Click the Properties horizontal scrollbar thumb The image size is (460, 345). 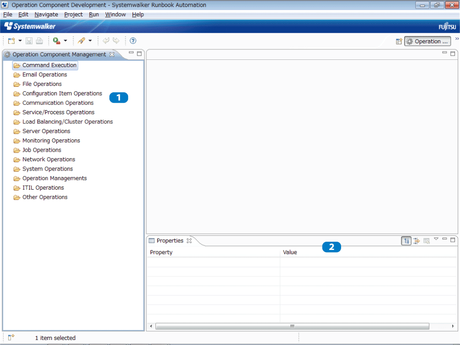pos(292,326)
